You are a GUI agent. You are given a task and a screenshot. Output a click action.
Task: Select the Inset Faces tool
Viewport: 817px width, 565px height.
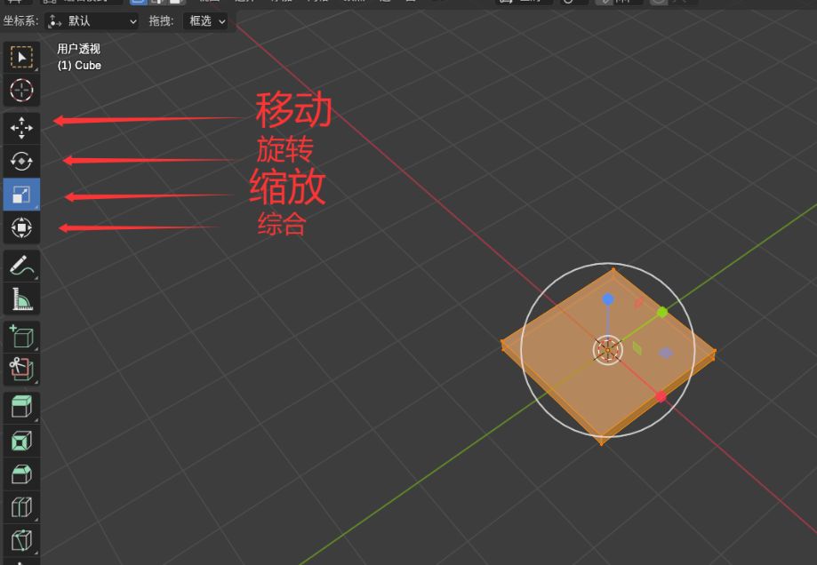(x=21, y=441)
